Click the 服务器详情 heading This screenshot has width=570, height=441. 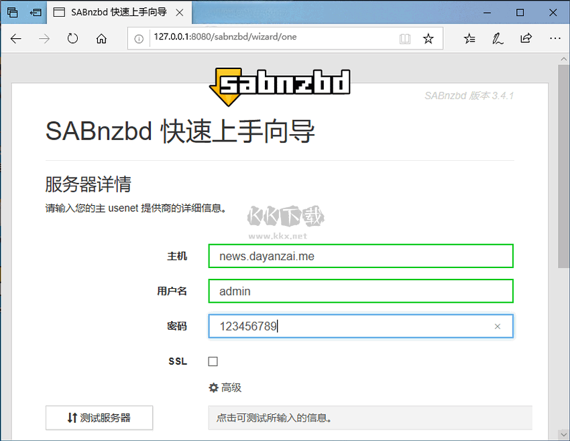click(88, 184)
